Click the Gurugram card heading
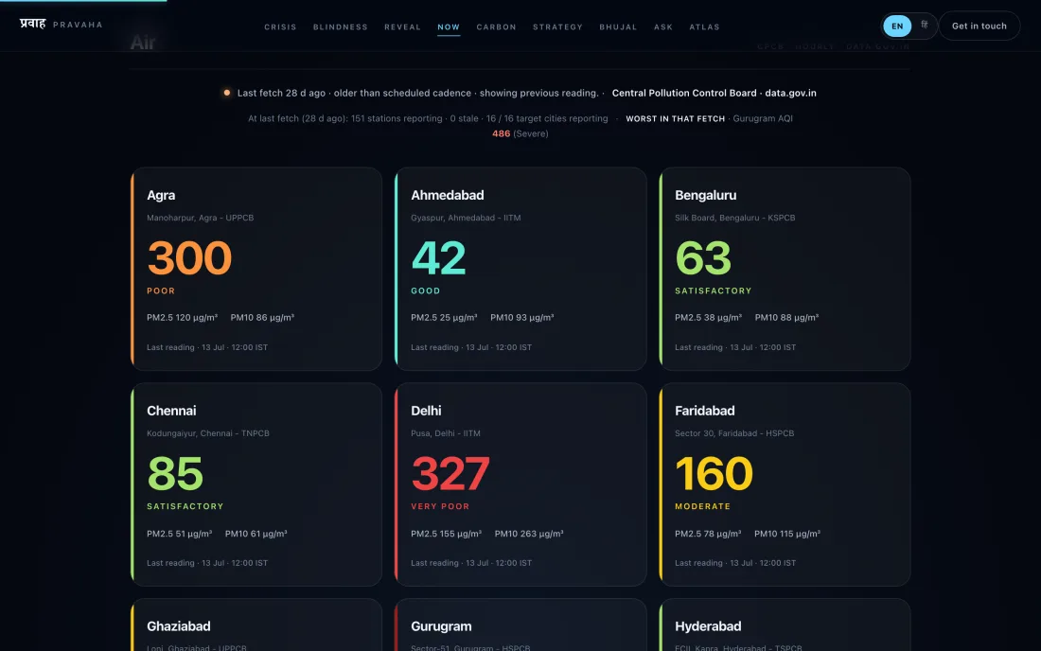Screen dimensions: 1041x651 pyautogui.click(x=442, y=626)
